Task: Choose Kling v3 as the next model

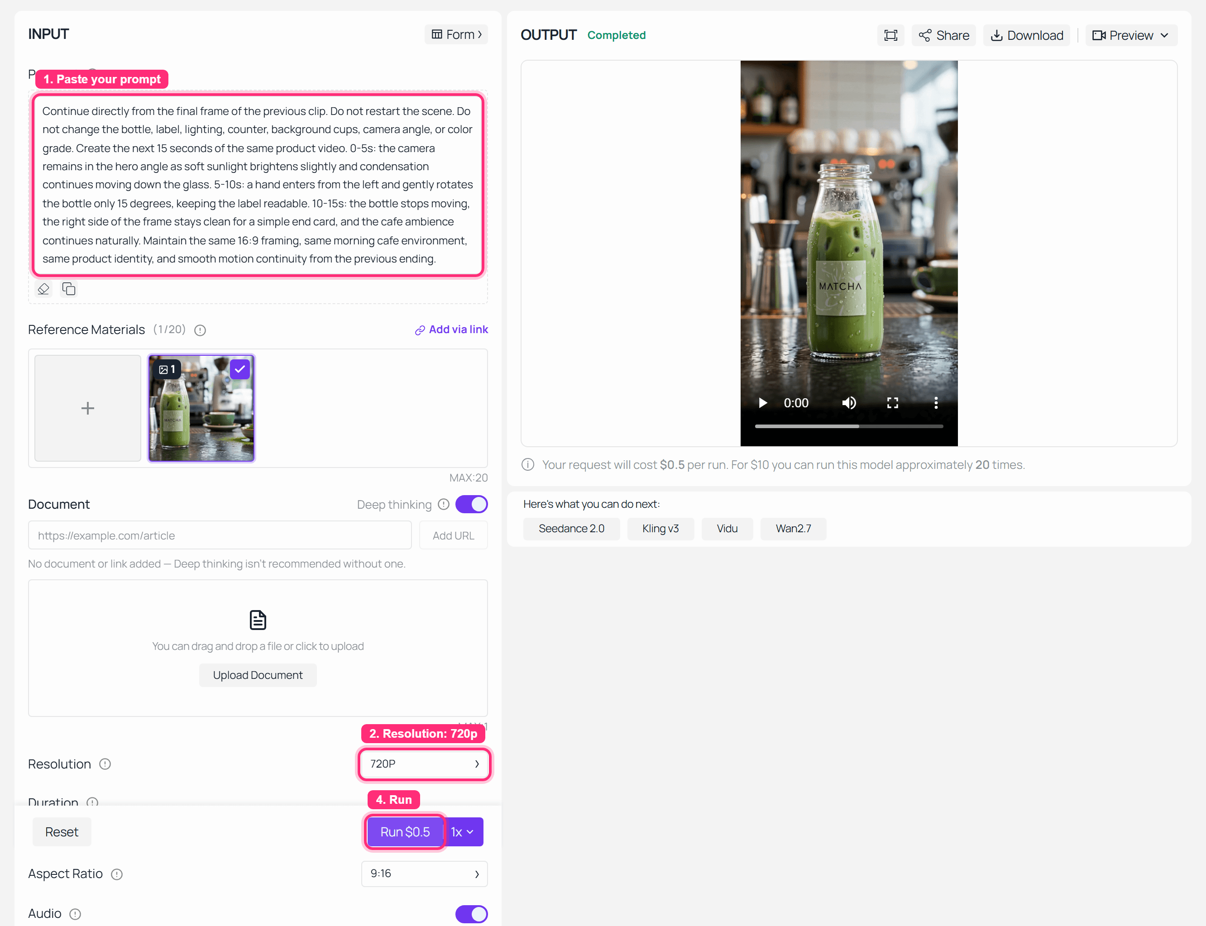Action: pyautogui.click(x=660, y=529)
